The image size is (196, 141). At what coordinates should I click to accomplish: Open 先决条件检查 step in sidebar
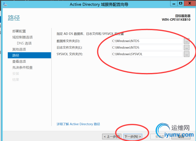22,68
